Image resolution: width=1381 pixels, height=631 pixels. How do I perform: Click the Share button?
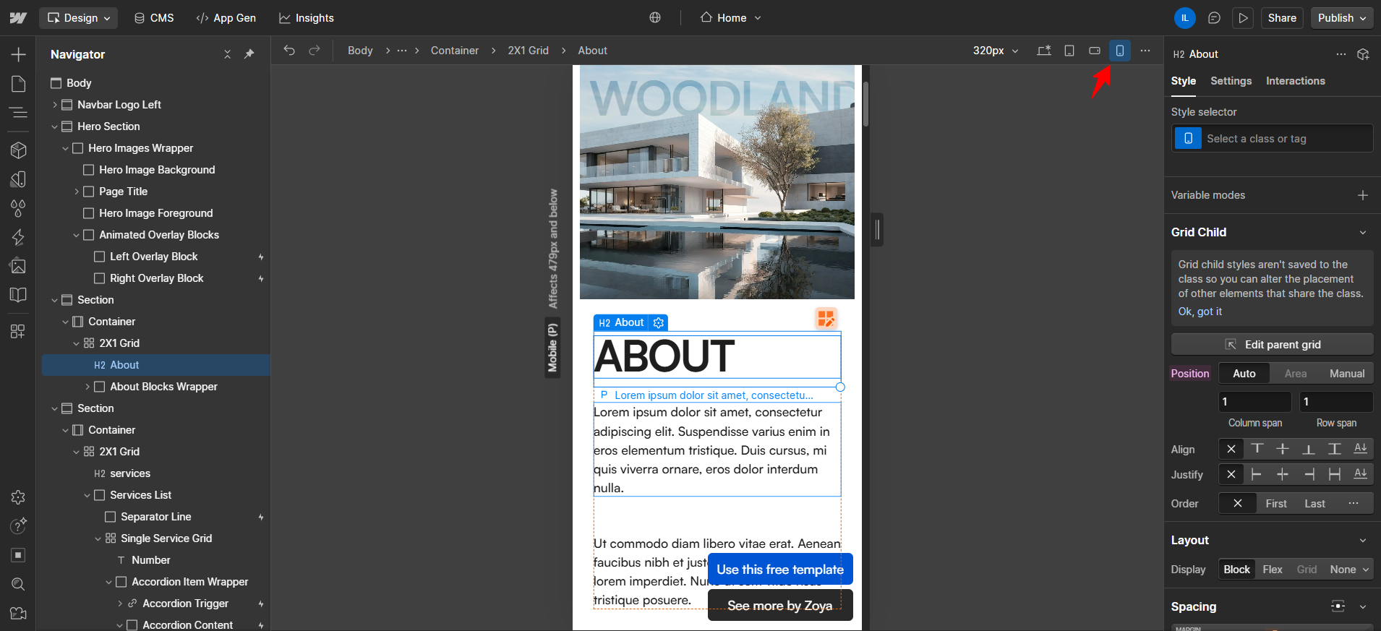click(x=1282, y=18)
